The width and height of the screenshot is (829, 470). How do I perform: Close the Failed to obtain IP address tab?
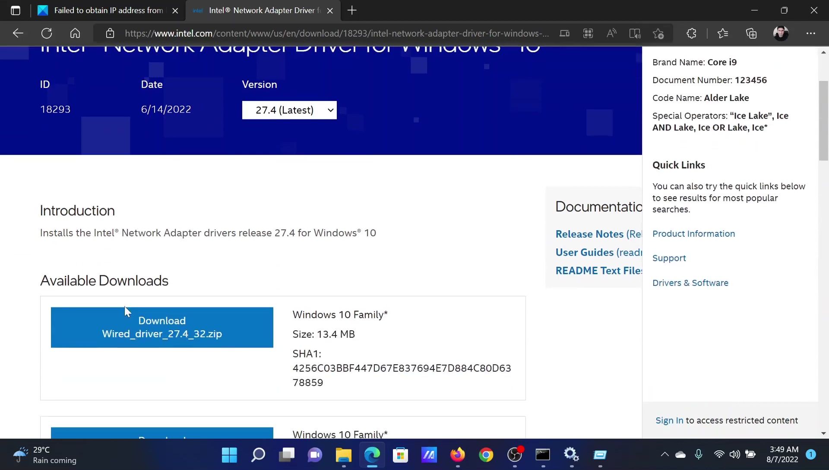[175, 11]
